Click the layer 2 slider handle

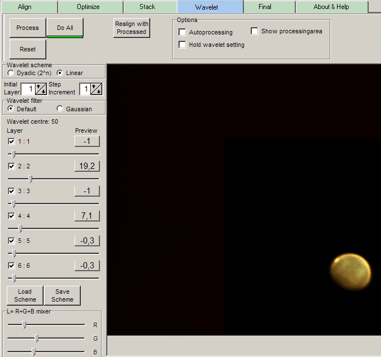point(30,179)
